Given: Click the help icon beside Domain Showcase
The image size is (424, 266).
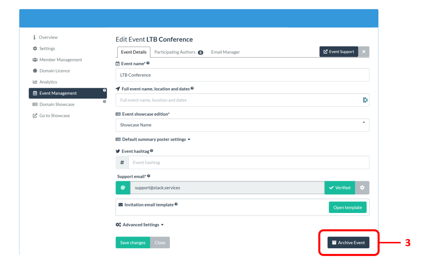Looking at the screenshot, I should (104, 102).
